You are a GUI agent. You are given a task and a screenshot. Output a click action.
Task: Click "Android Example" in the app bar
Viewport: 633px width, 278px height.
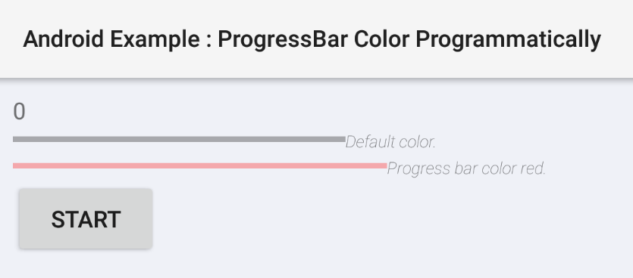[x=111, y=39]
